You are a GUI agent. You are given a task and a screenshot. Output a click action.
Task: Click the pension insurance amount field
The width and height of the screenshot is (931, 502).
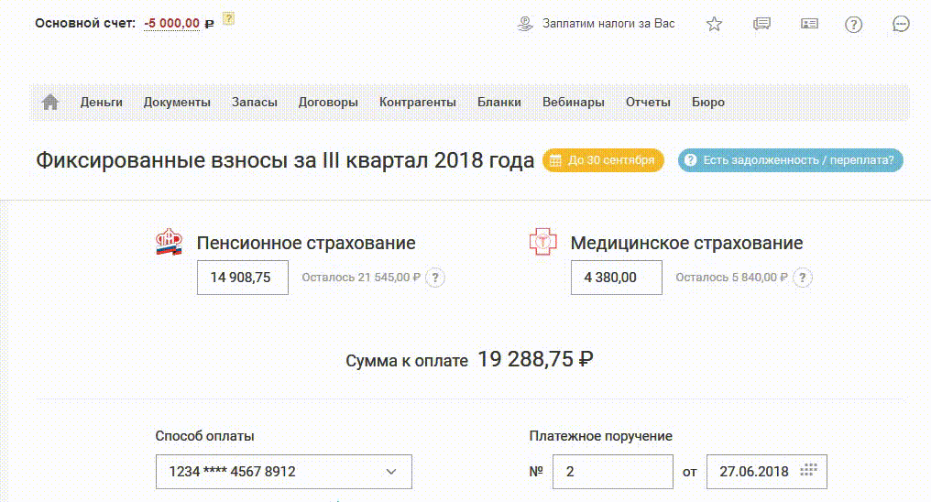pos(243,278)
